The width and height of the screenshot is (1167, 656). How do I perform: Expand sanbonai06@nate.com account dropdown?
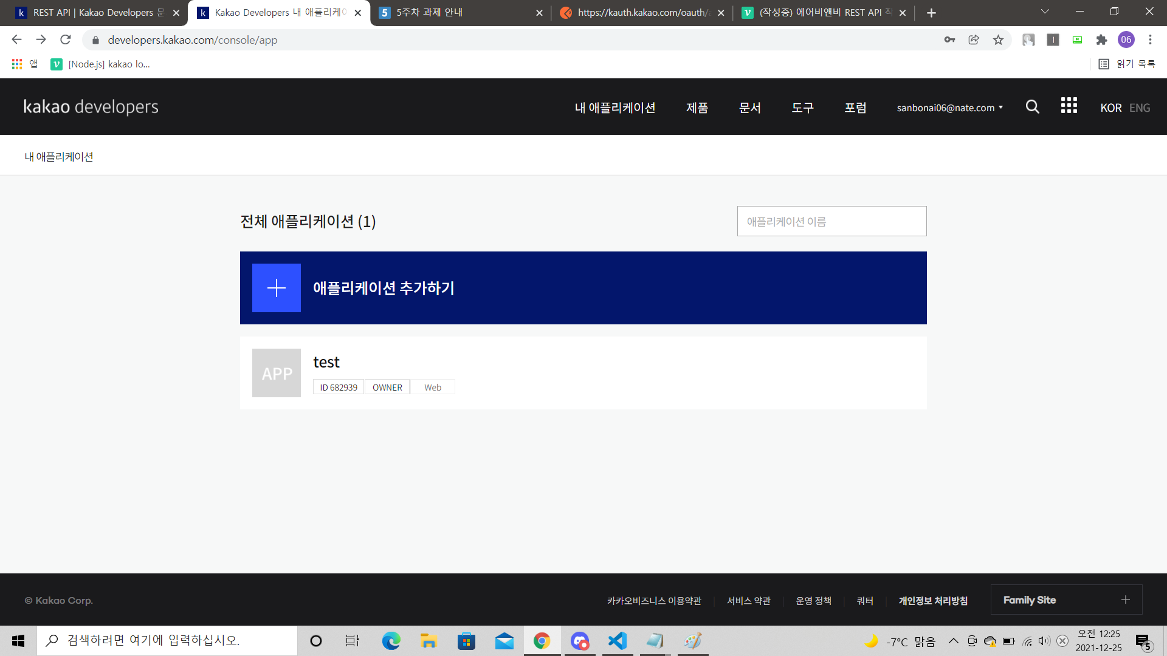(x=949, y=108)
